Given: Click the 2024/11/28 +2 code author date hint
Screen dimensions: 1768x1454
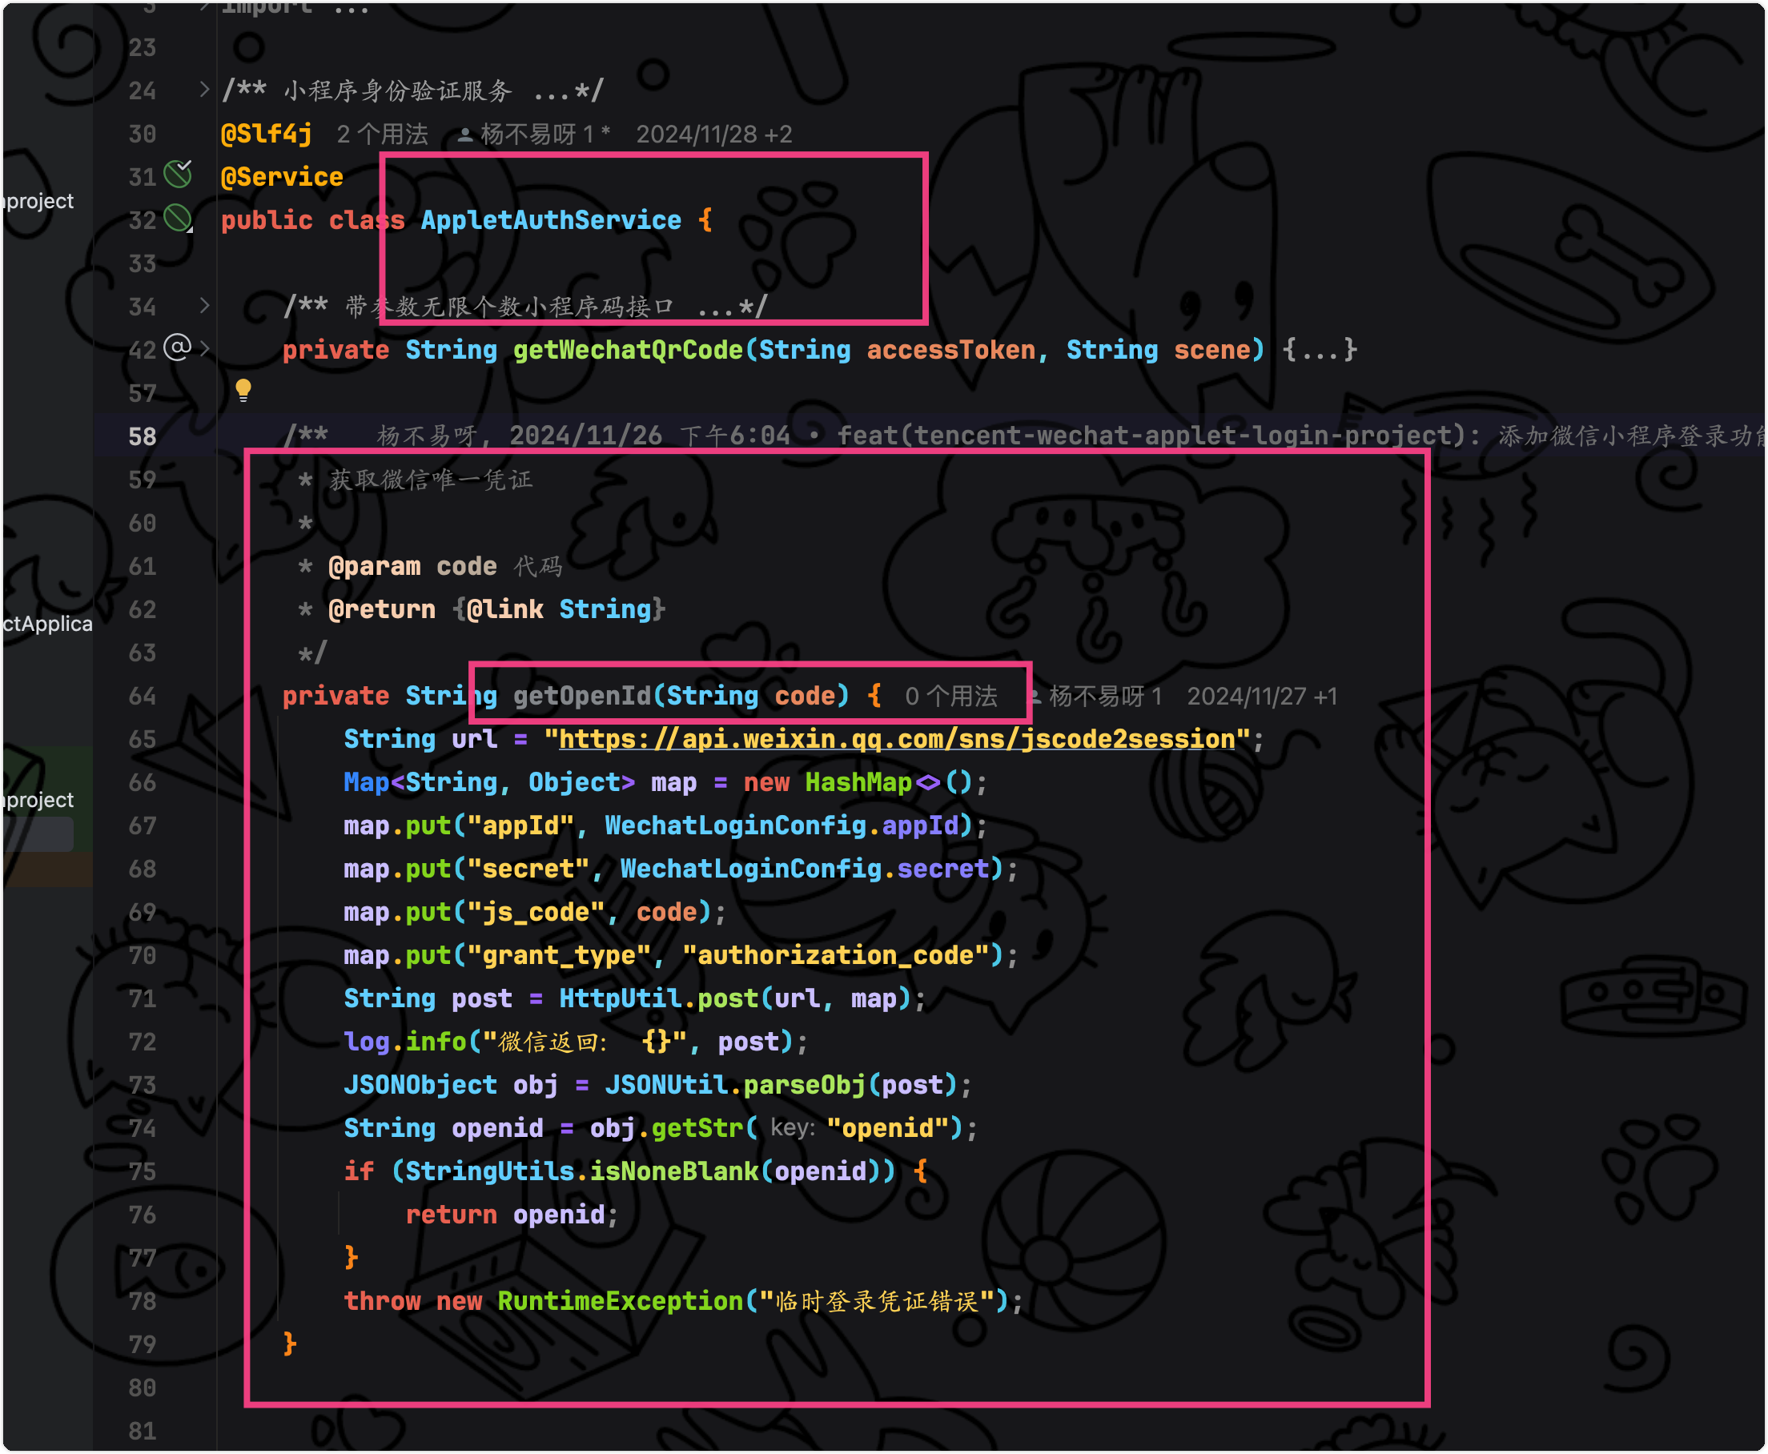Looking at the screenshot, I should [x=713, y=134].
